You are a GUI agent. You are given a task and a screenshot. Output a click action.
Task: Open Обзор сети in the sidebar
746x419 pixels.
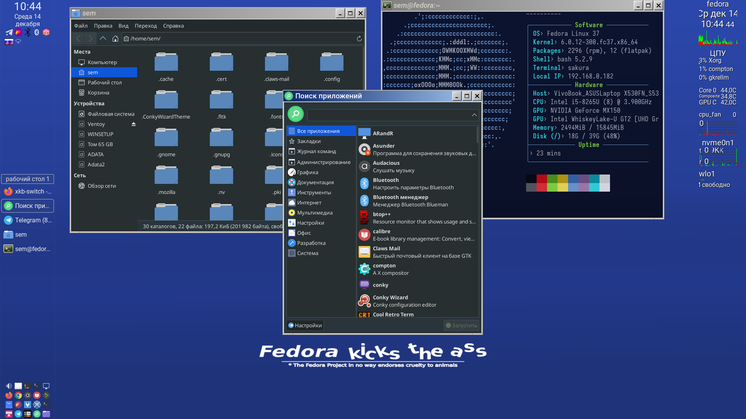tap(104, 186)
